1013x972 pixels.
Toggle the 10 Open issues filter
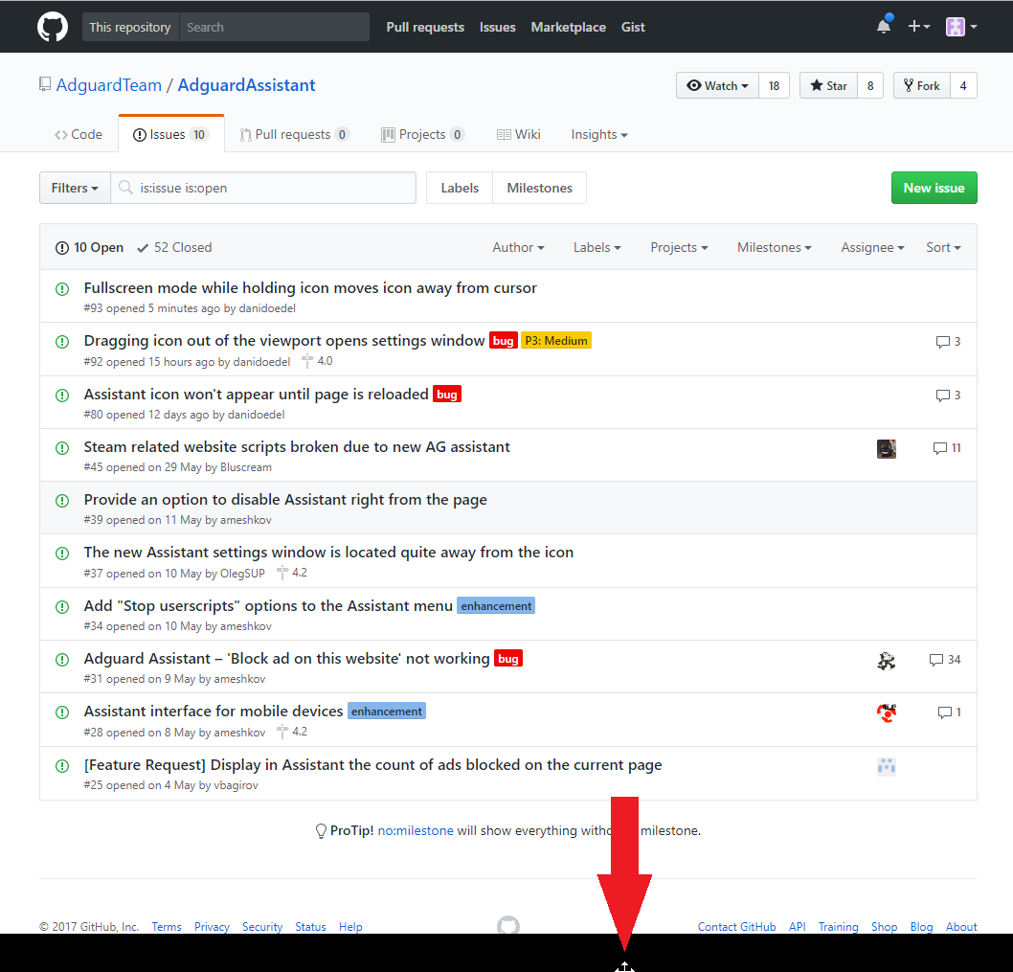click(x=89, y=247)
